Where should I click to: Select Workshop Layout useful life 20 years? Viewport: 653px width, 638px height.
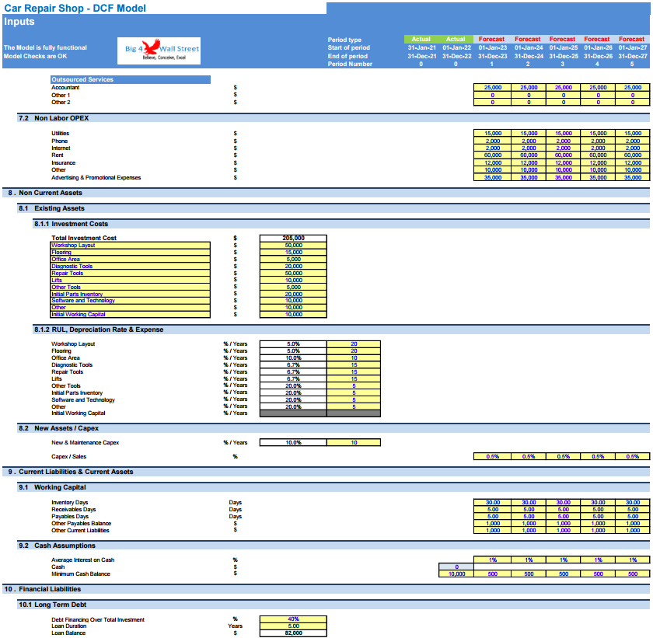354,343
